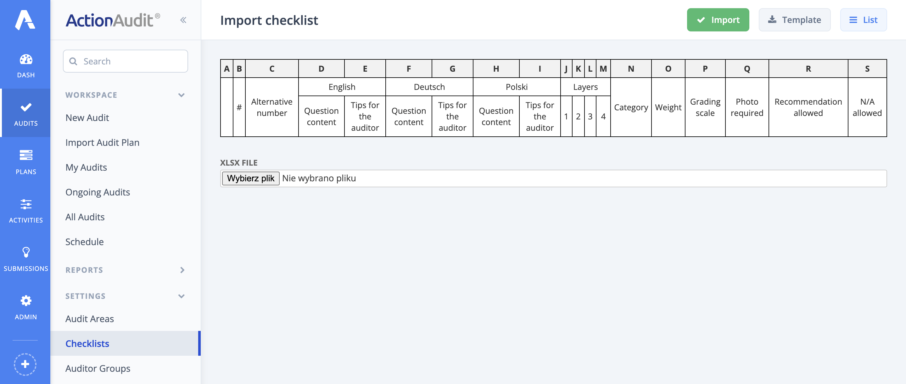Collapse the sidebar with the double chevron
The height and width of the screenshot is (384, 906).
pyautogui.click(x=183, y=20)
